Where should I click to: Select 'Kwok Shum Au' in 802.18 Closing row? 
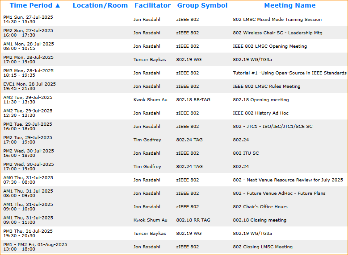pos(150,220)
